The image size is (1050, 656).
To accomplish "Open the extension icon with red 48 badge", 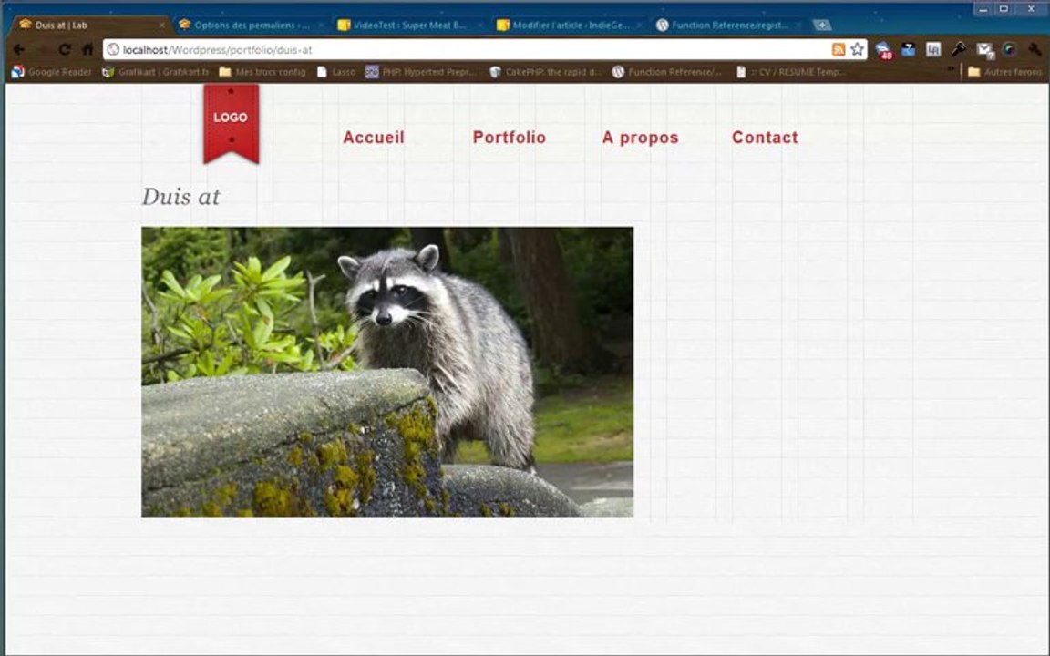I will pyautogui.click(x=883, y=50).
